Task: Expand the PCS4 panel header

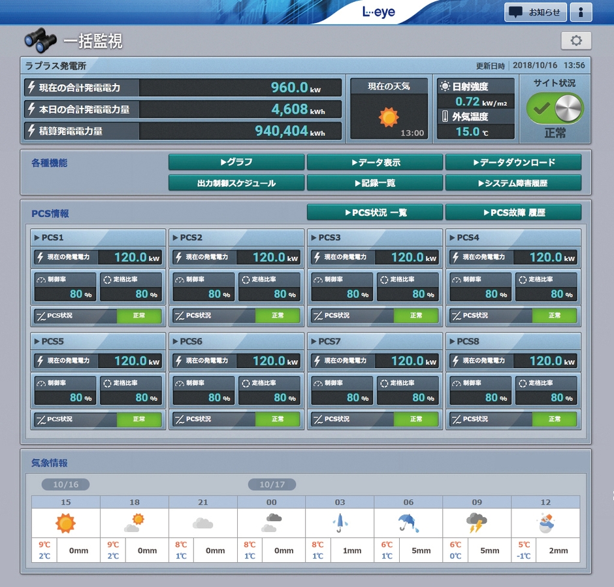Action: point(513,237)
